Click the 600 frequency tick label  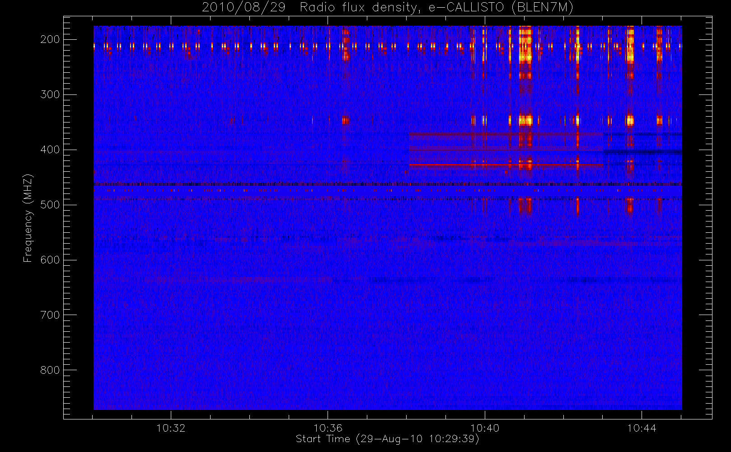(x=50, y=260)
